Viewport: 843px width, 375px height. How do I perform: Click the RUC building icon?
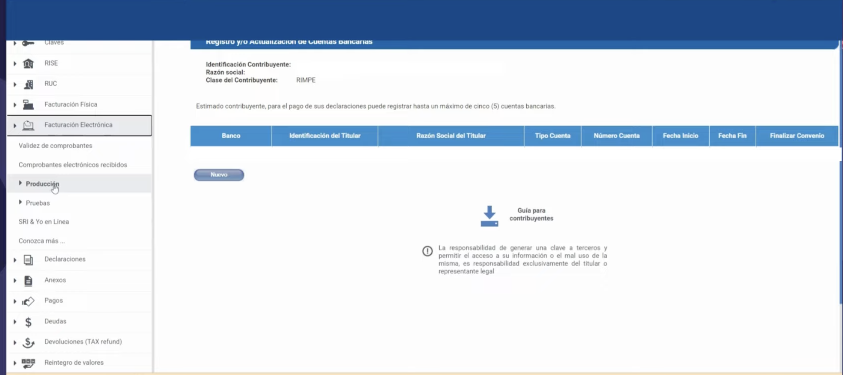(x=28, y=84)
